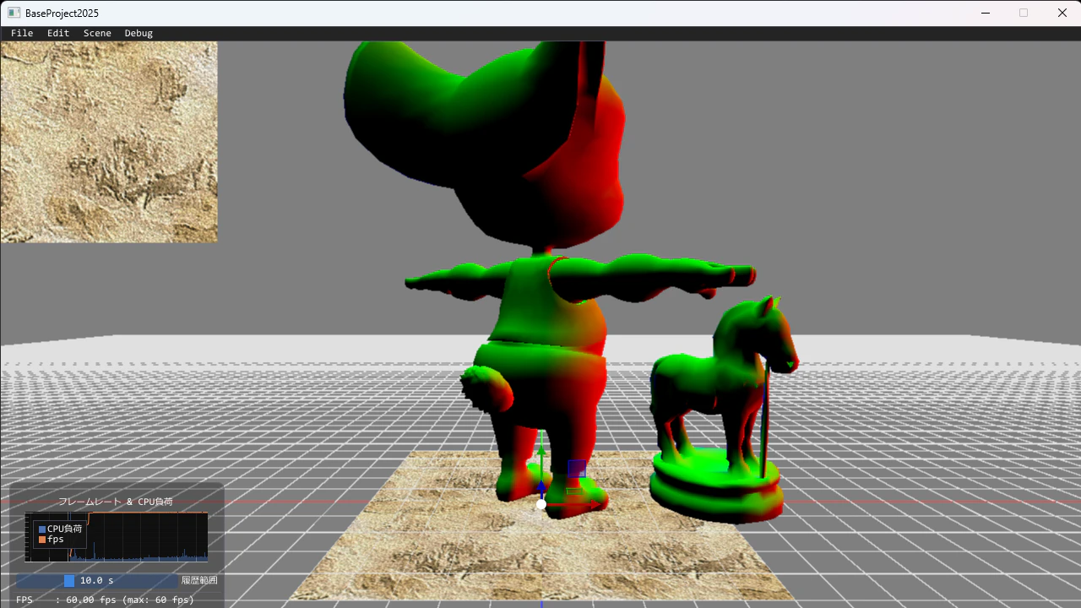Open the File menu

(x=22, y=33)
